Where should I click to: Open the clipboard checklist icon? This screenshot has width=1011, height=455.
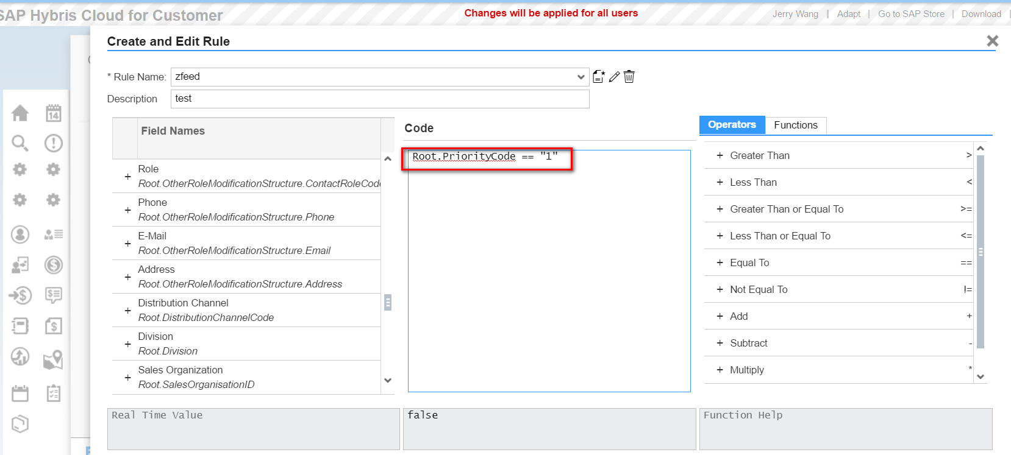pyautogui.click(x=54, y=393)
